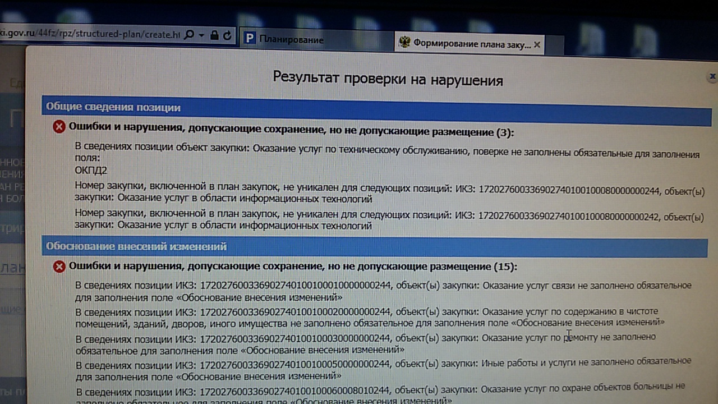Click the Планирование tab favicon
The image size is (718, 404).
tap(250, 39)
